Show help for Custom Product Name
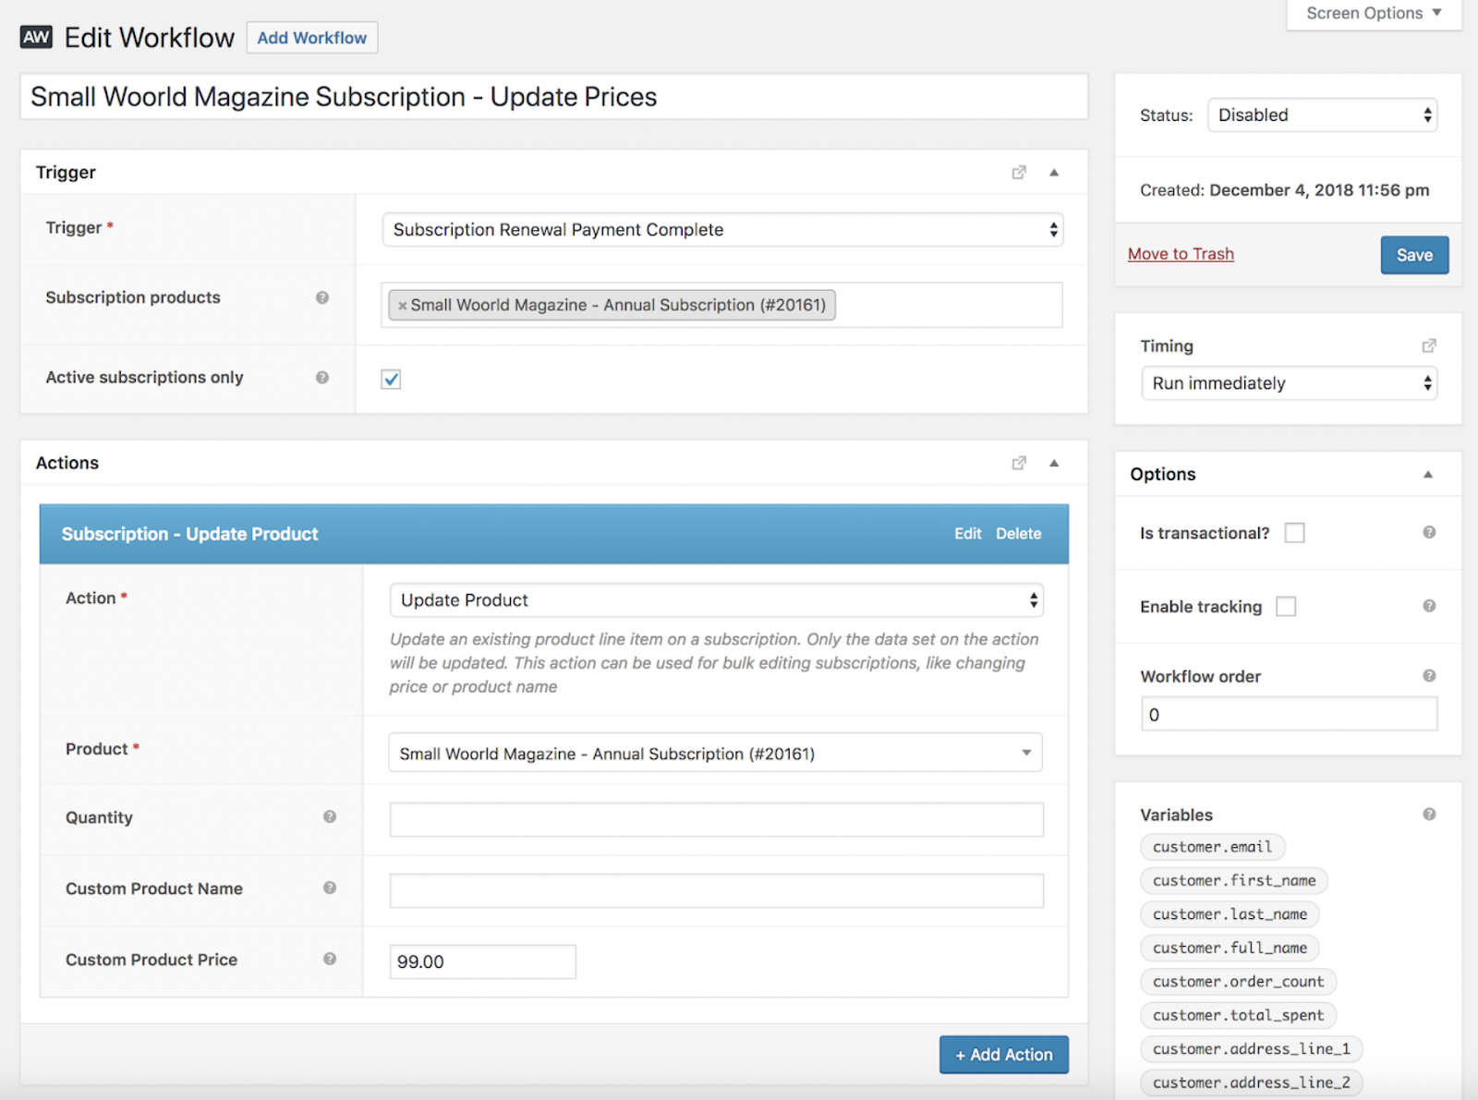Viewport: 1478px width, 1100px height. (x=330, y=888)
